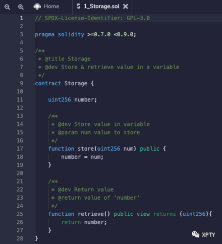This screenshot has height=244, width=222.
Task: Click line number 9 in the gutter
Action: point(21,83)
